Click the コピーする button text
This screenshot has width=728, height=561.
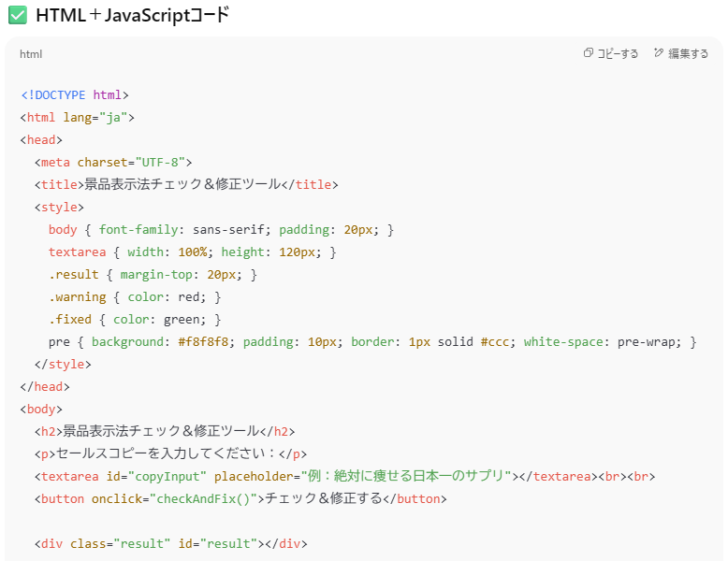618,54
